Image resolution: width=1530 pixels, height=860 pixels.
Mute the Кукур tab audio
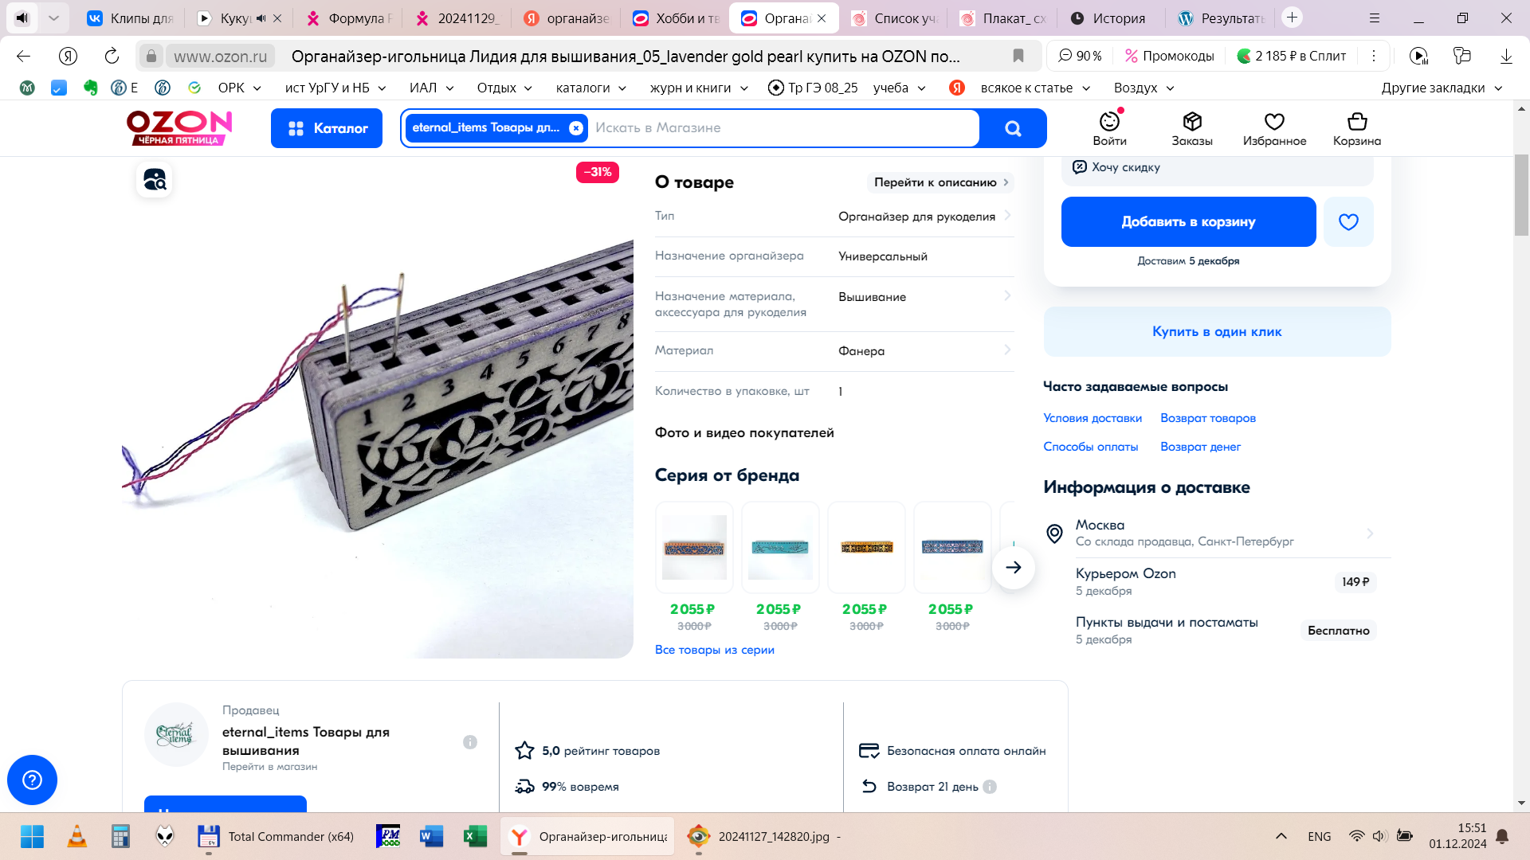261,18
